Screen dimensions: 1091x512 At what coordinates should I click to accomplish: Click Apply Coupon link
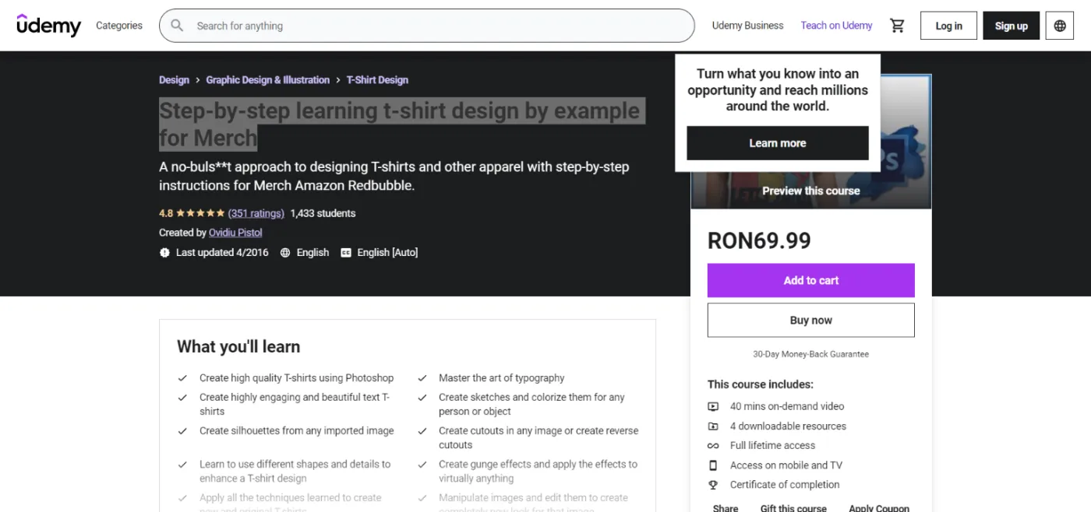pyautogui.click(x=879, y=507)
